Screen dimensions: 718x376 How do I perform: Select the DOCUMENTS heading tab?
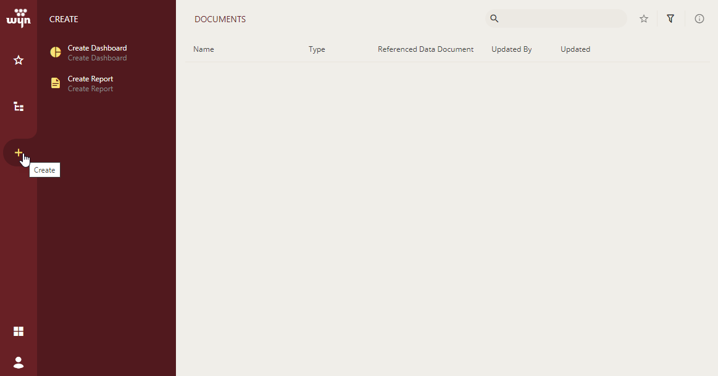point(220,18)
